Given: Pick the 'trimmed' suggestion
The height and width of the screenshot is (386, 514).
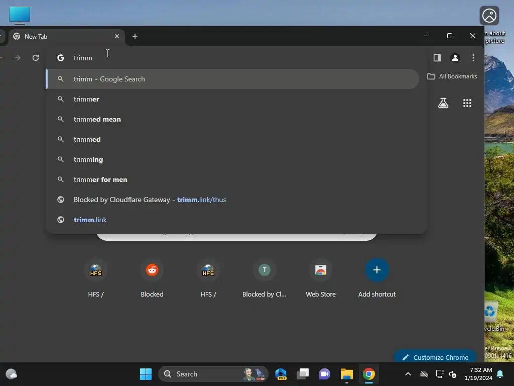Looking at the screenshot, I should [x=232, y=139].
